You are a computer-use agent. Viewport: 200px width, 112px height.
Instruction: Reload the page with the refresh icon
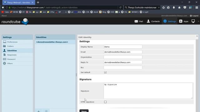(x=120, y=7)
